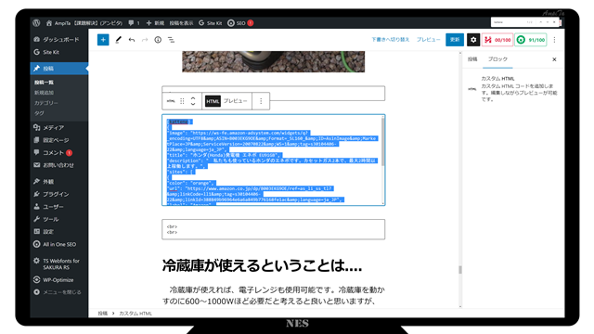
Task: Click the blue block inserter plus button
Action: click(103, 40)
